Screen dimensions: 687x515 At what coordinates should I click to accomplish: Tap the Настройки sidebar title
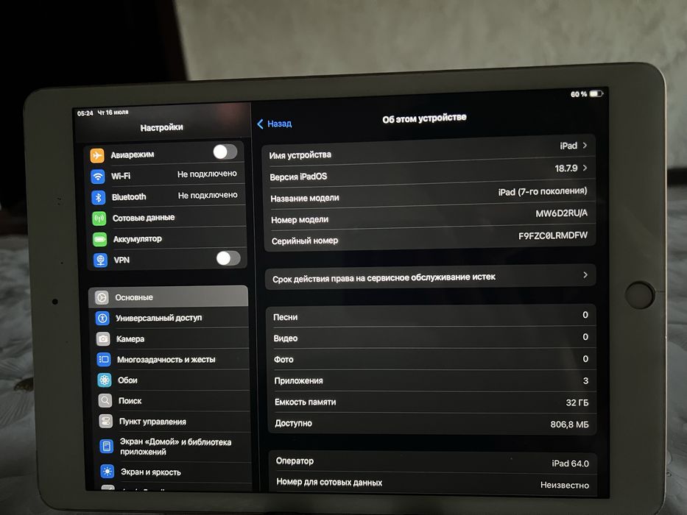coord(162,127)
